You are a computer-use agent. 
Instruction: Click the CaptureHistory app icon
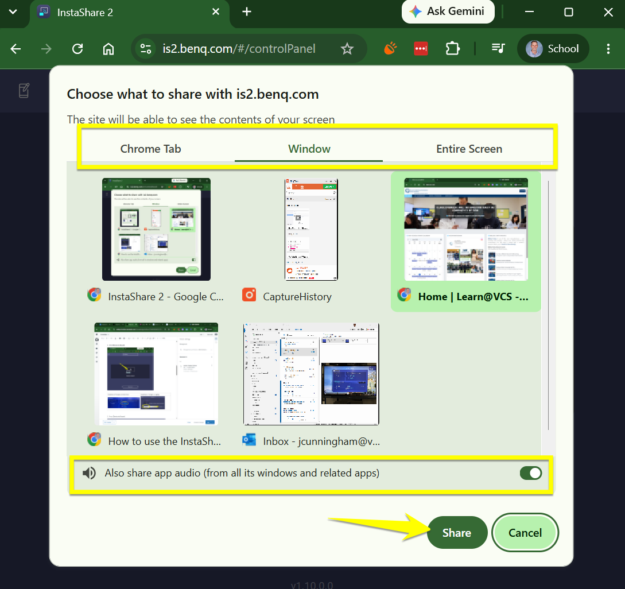pos(249,295)
